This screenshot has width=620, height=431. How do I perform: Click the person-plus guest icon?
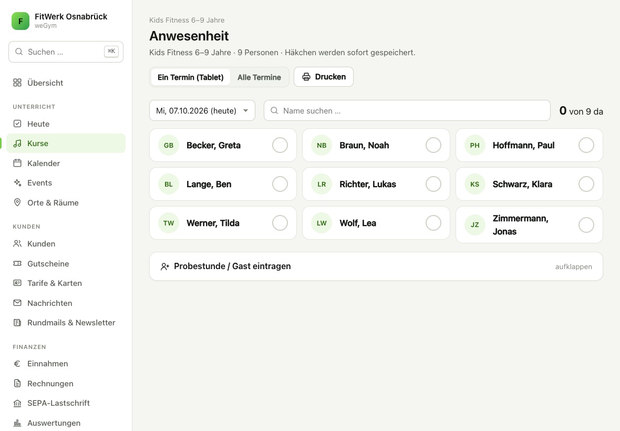coord(165,266)
